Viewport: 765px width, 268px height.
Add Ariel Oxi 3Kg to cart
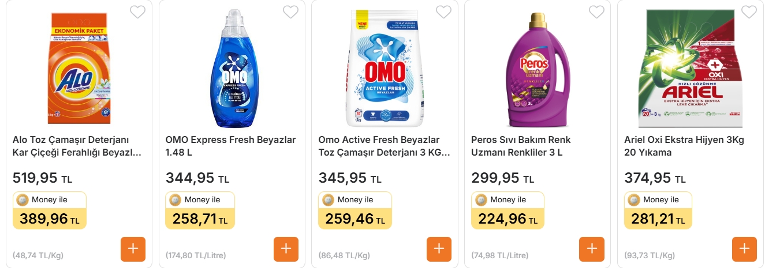click(744, 249)
